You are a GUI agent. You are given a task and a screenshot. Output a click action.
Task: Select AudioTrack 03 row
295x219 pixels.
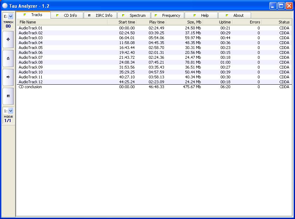pos(31,38)
